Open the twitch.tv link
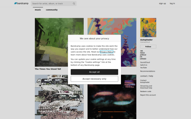 tap(144, 65)
